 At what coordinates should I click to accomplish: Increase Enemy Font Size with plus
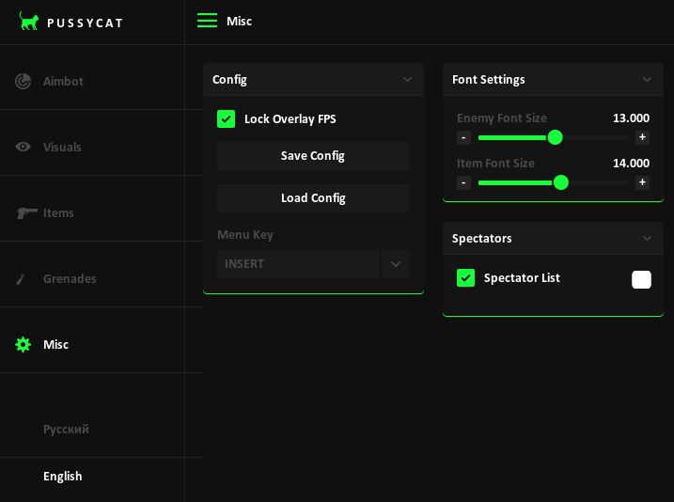point(642,137)
